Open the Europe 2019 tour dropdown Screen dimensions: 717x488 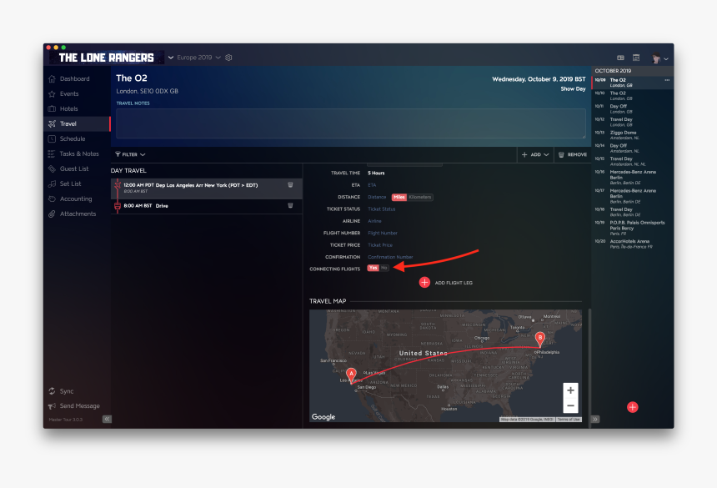(199, 58)
